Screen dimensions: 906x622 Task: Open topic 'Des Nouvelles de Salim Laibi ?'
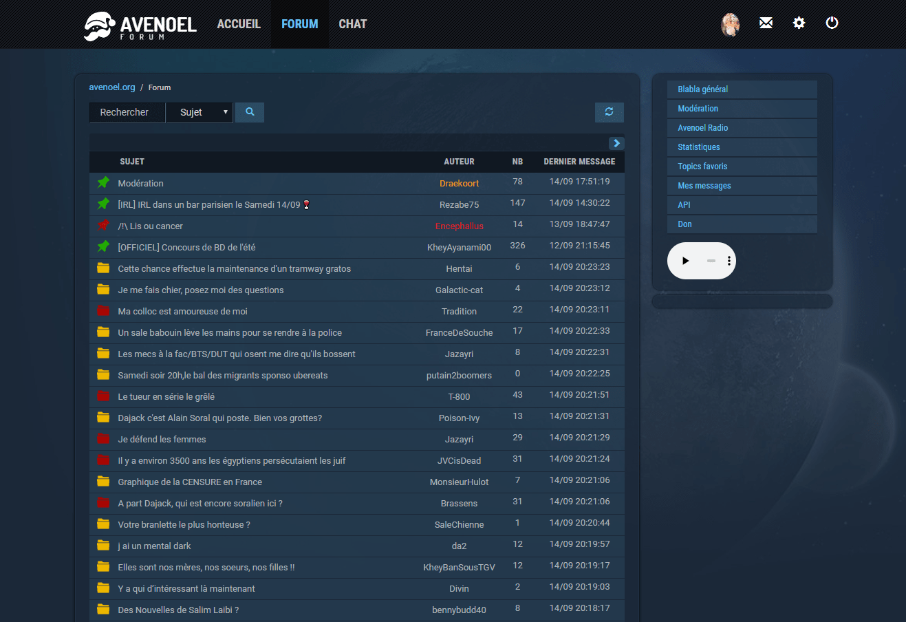[x=178, y=610]
